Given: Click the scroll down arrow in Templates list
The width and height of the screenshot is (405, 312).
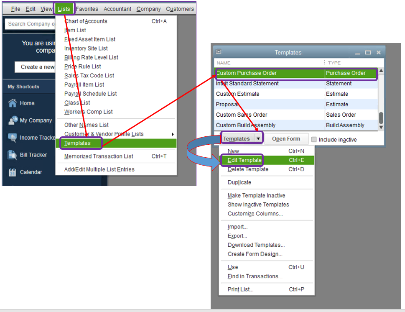Looking at the screenshot, I should coord(381,127).
